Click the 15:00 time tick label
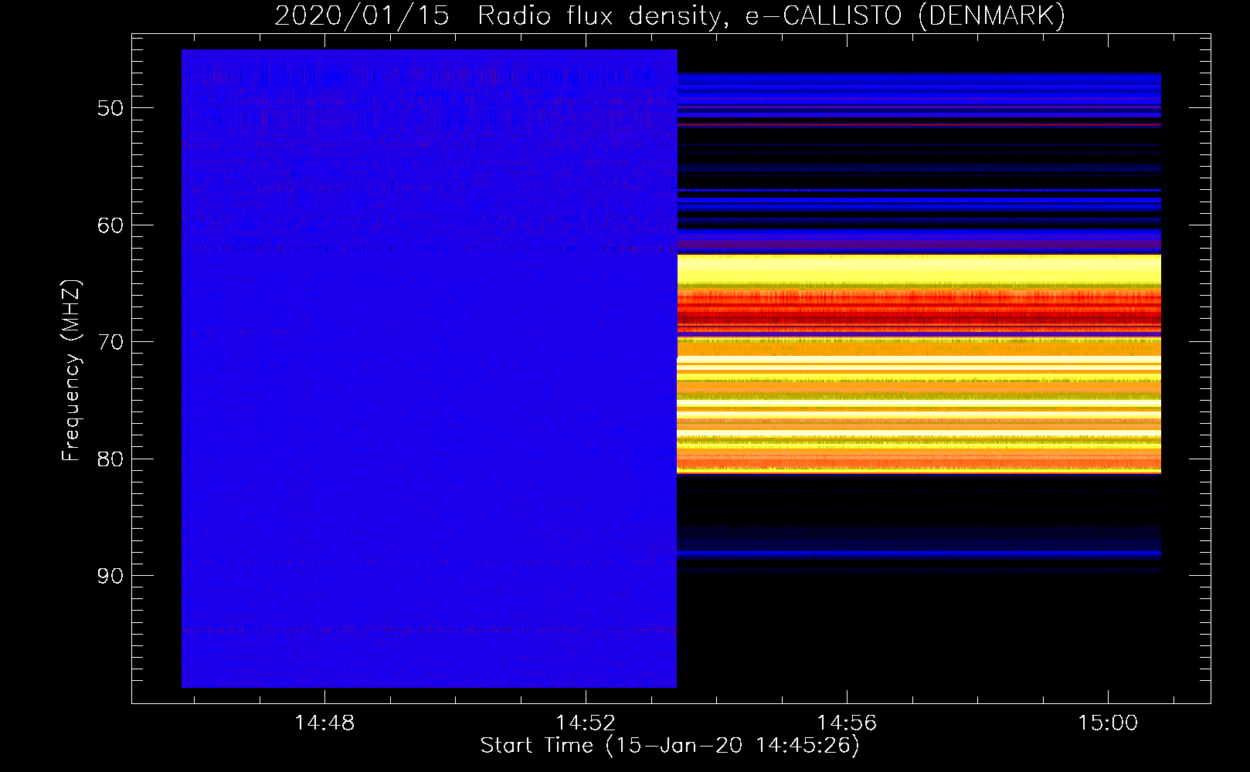Viewport: 1250px width, 772px height. pos(1108,723)
